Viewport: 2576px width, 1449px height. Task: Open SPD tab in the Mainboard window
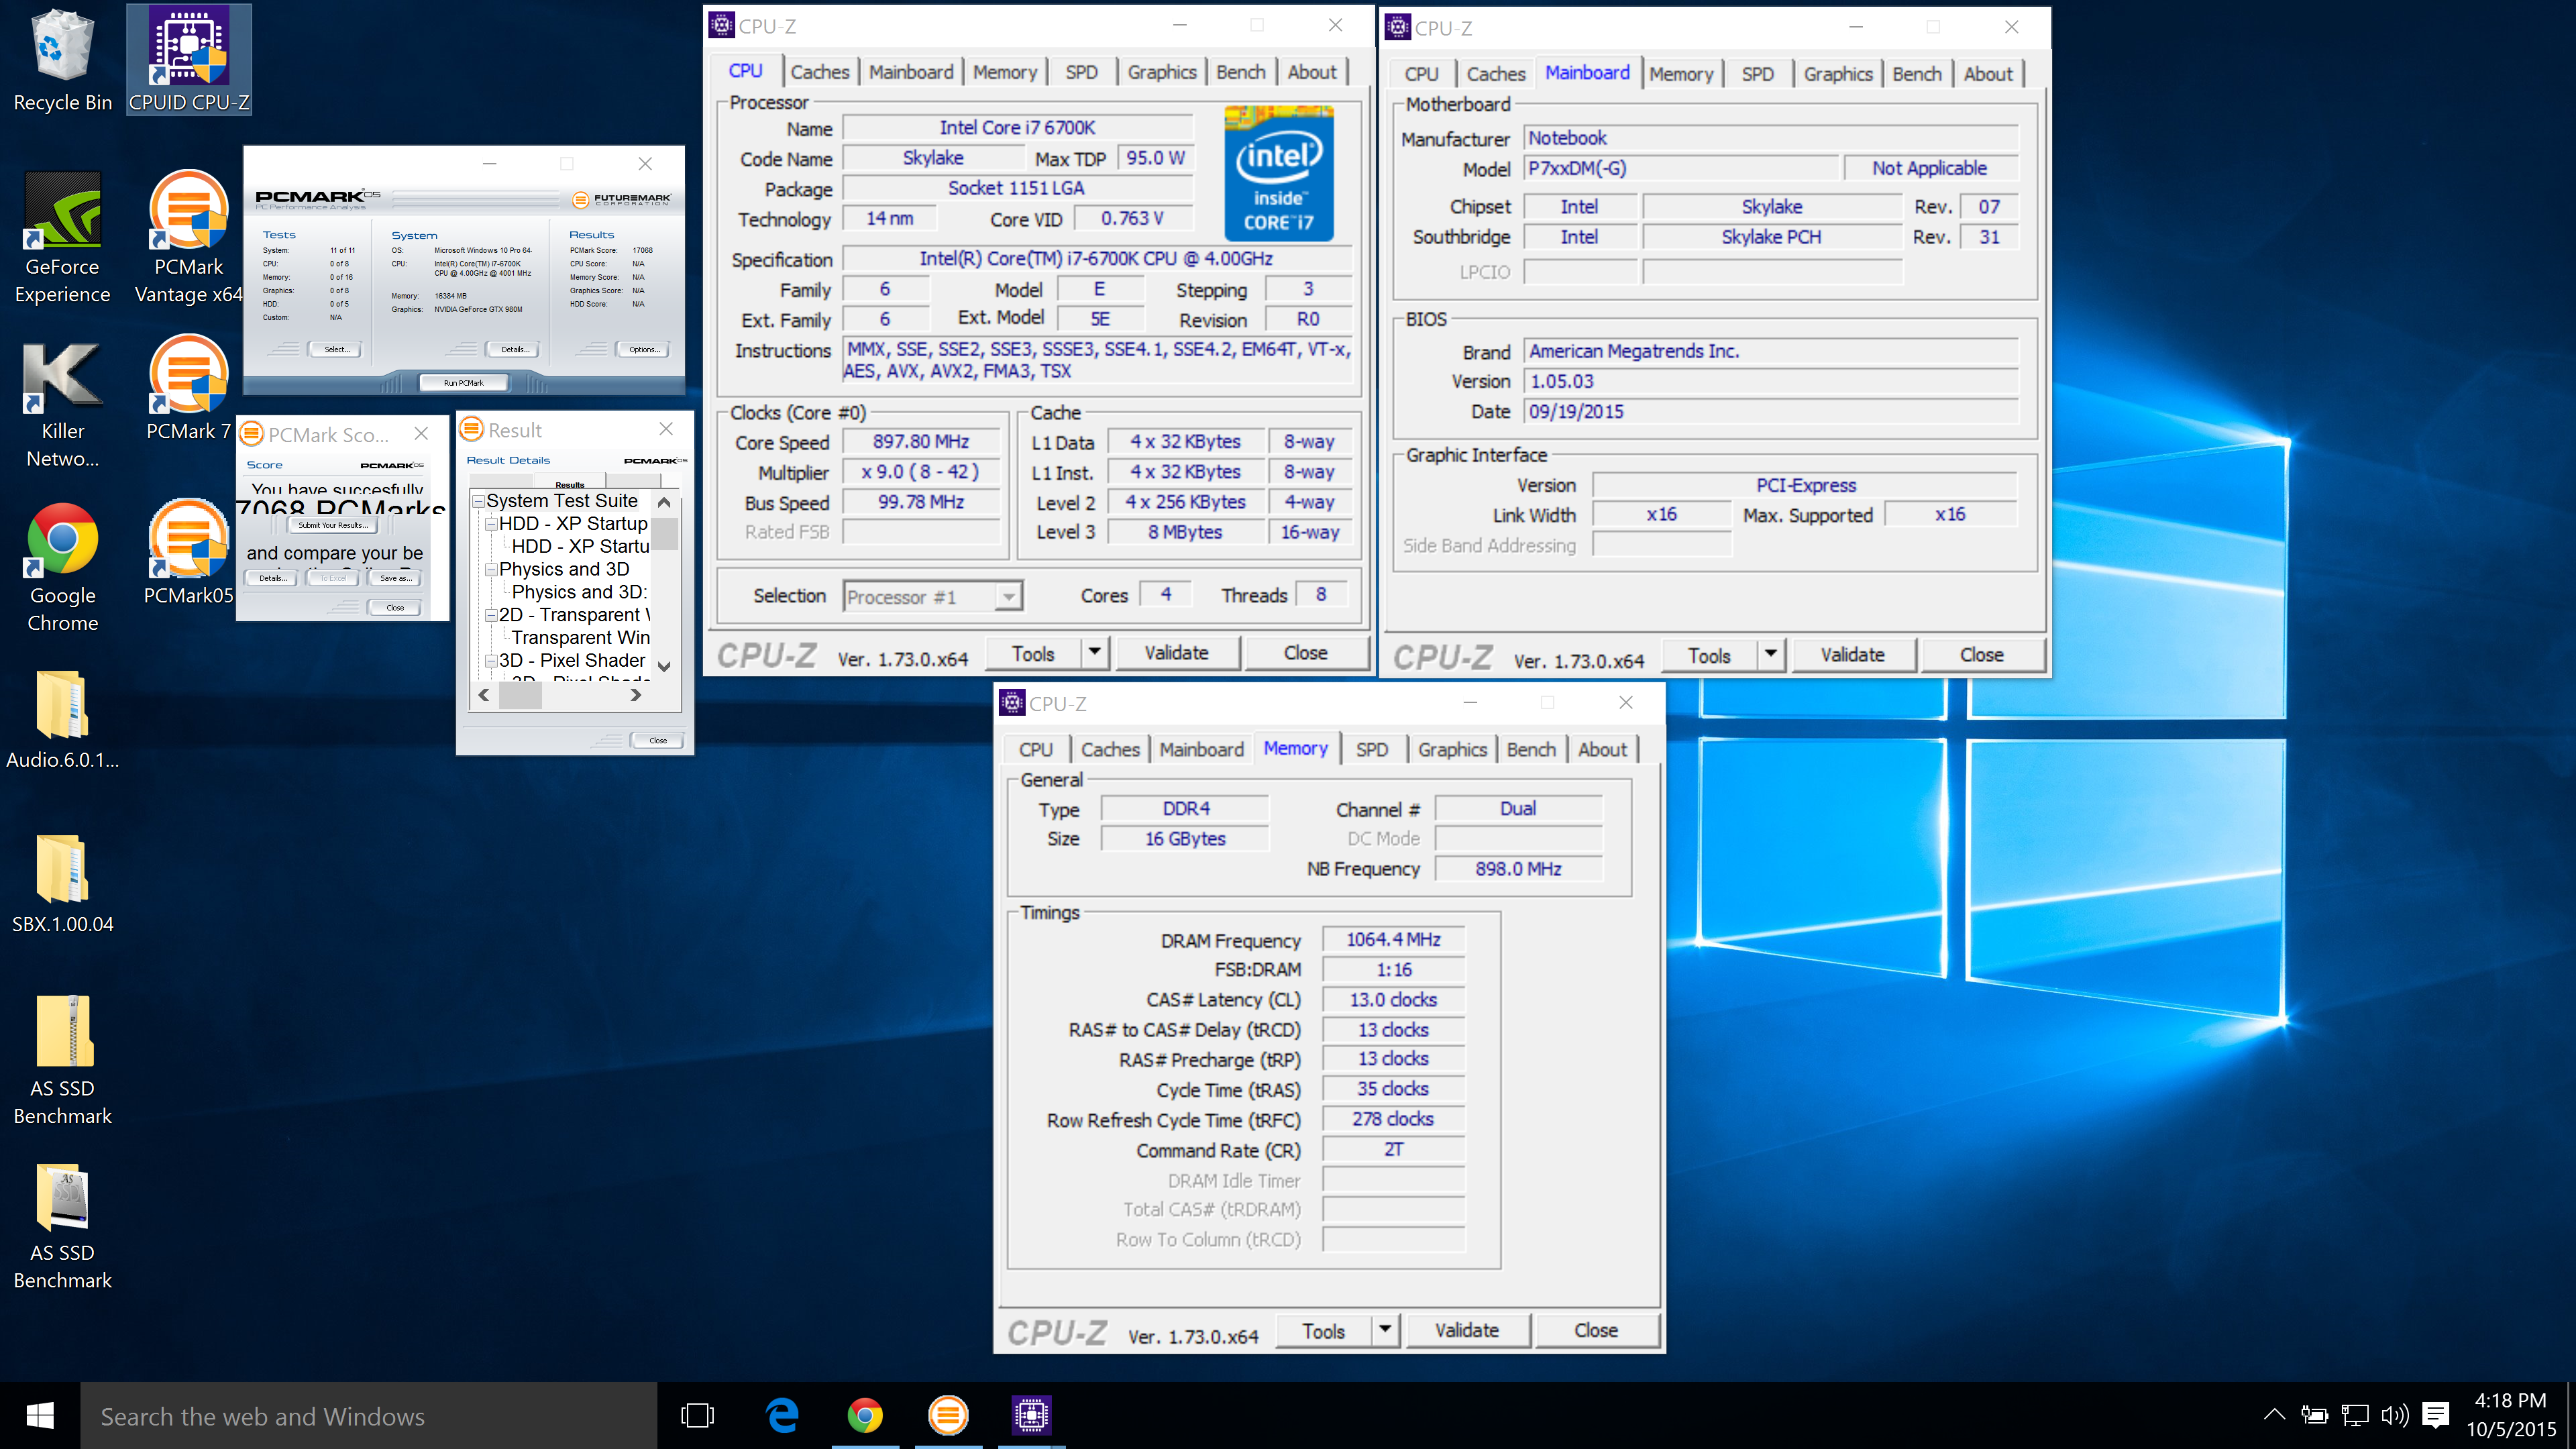point(1757,74)
